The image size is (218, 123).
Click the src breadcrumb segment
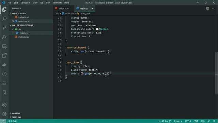pyautogui.click(x=57, y=14)
